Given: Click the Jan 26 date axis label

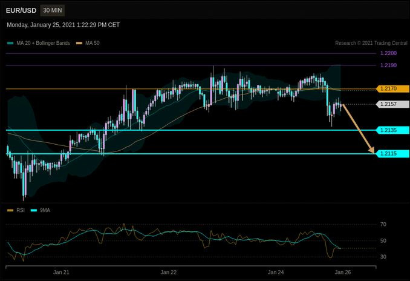Looking at the screenshot, I should pos(343,273).
